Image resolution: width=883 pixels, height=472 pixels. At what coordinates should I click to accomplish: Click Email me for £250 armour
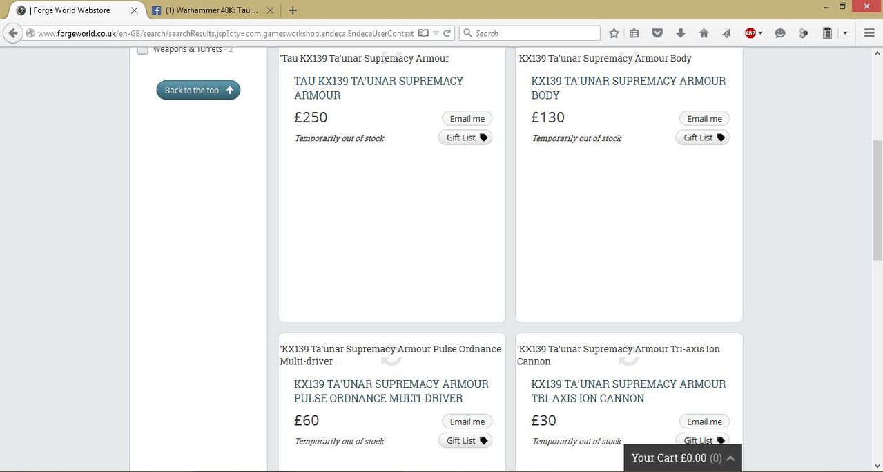(467, 118)
